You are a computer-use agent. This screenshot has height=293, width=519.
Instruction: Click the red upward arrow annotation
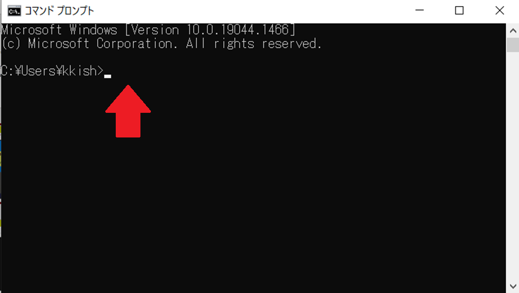128,111
